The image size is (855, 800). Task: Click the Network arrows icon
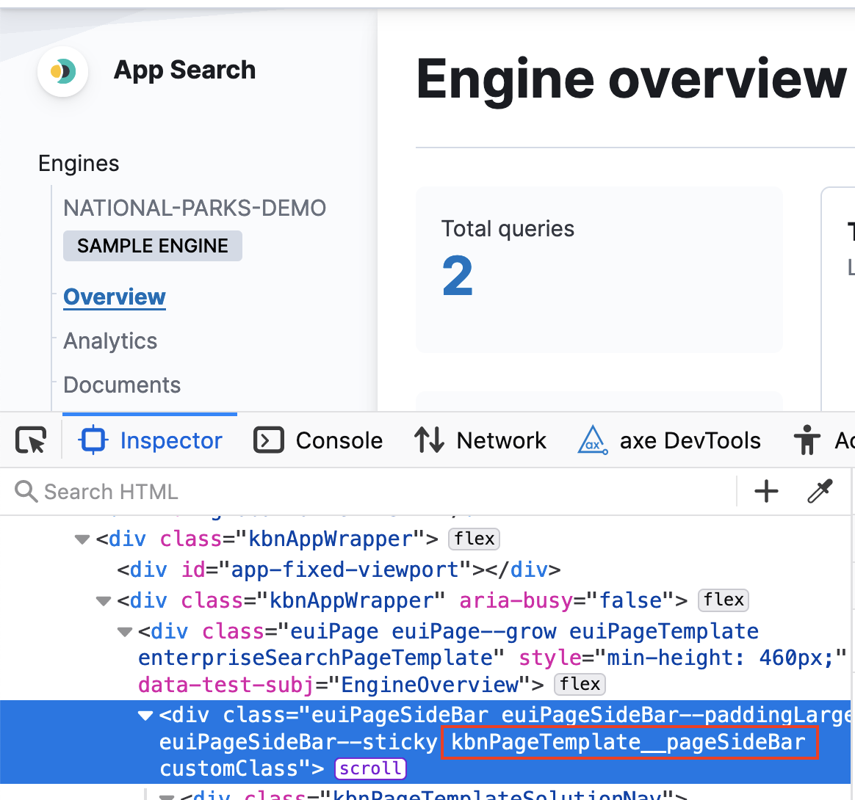[x=429, y=440]
